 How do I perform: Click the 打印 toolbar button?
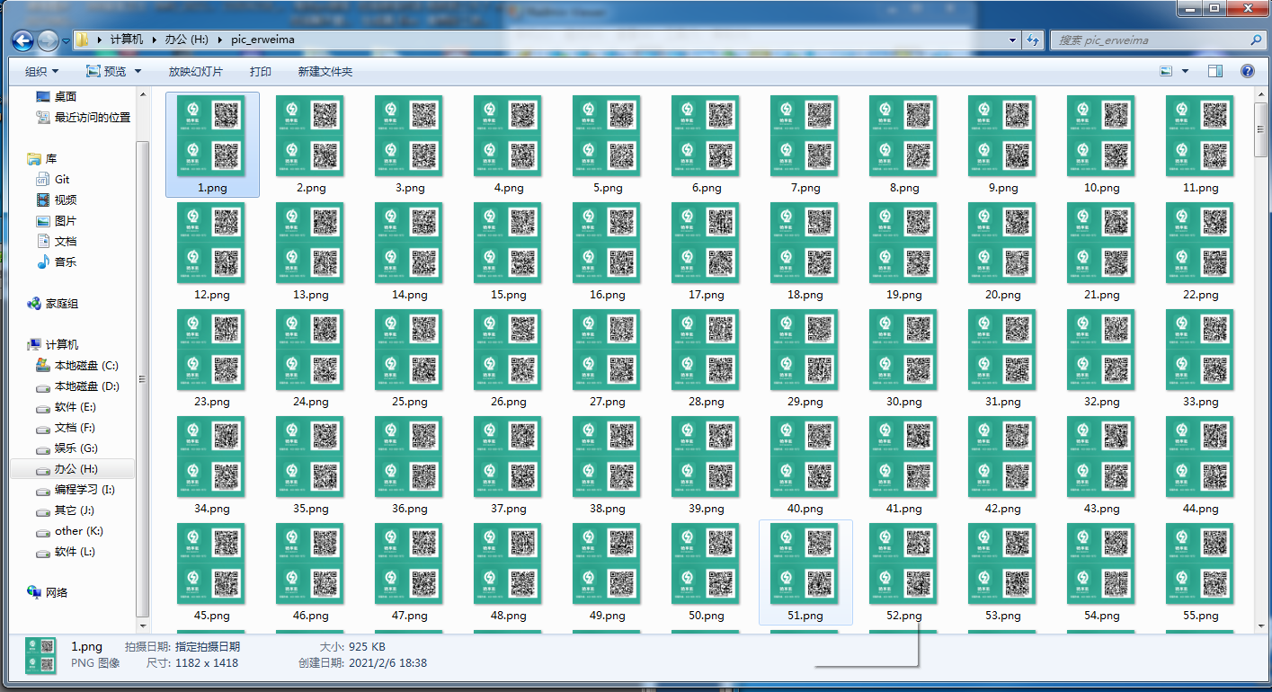coord(261,71)
